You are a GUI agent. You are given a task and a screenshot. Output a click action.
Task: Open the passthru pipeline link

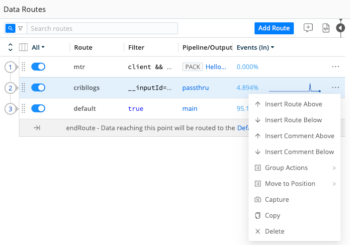(x=195, y=87)
